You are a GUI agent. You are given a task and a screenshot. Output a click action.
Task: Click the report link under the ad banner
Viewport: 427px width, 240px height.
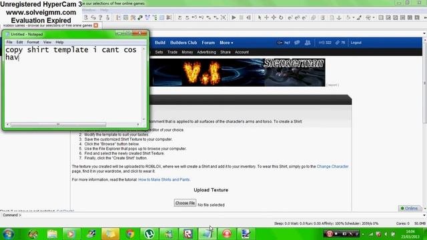click(332, 85)
